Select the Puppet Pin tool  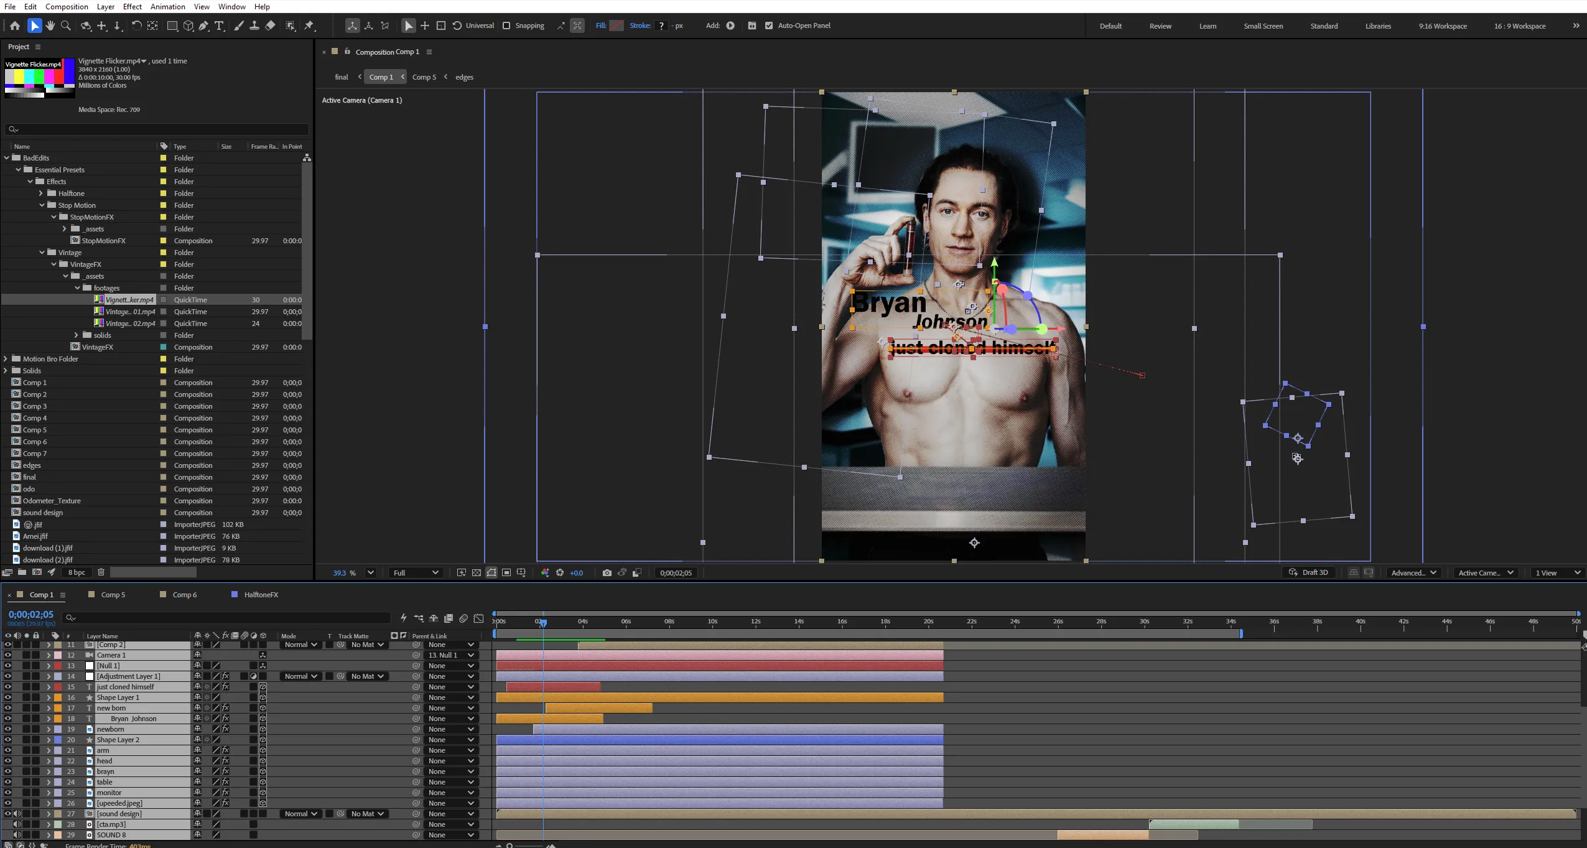pos(309,26)
